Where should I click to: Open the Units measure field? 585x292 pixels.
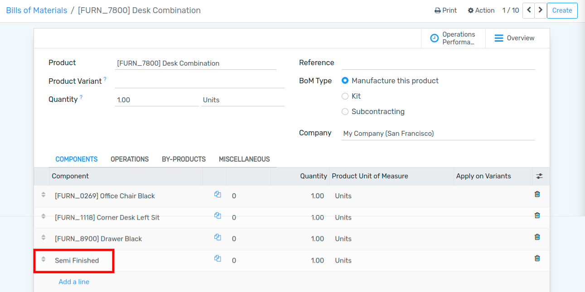[x=243, y=100]
